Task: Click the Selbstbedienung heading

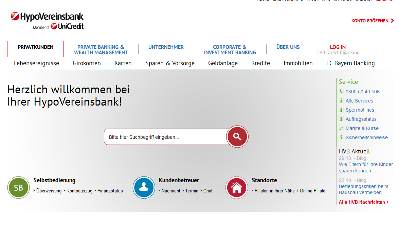Action: pos(54,180)
